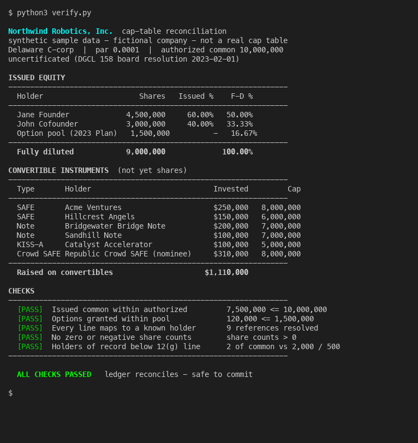This screenshot has height=443, width=418.
Task: Click '2 of common vs 2,000 / 500' result
Action: (x=283, y=346)
